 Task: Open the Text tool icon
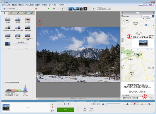[18, 36]
